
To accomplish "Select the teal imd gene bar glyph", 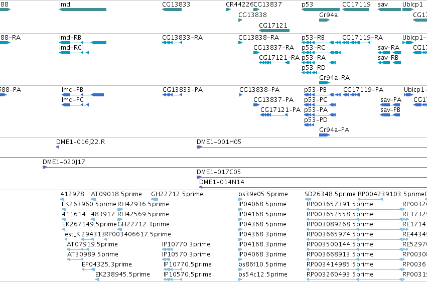I will point(83,10).
